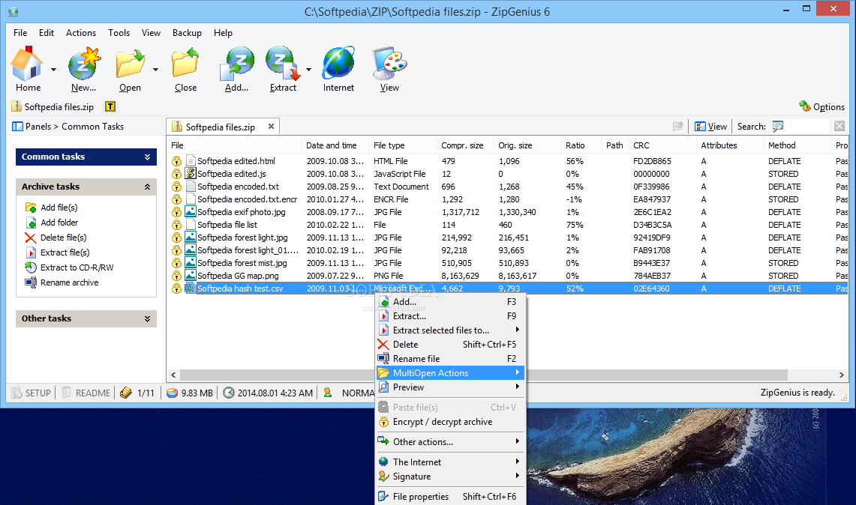Open the Backup menu

187,33
